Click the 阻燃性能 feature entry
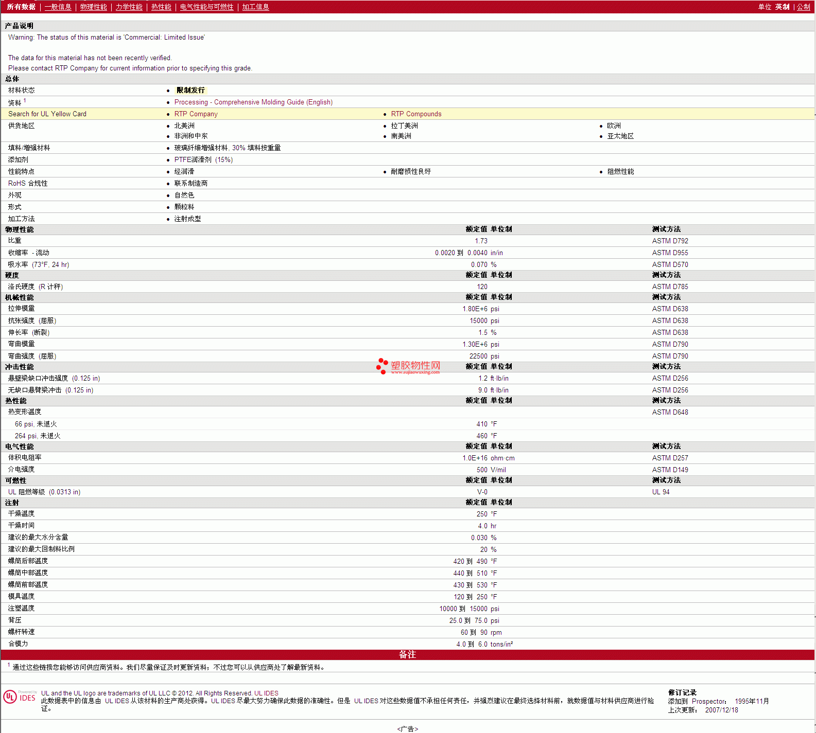The height and width of the screenshot is (733, 816). tap(620, 172)
